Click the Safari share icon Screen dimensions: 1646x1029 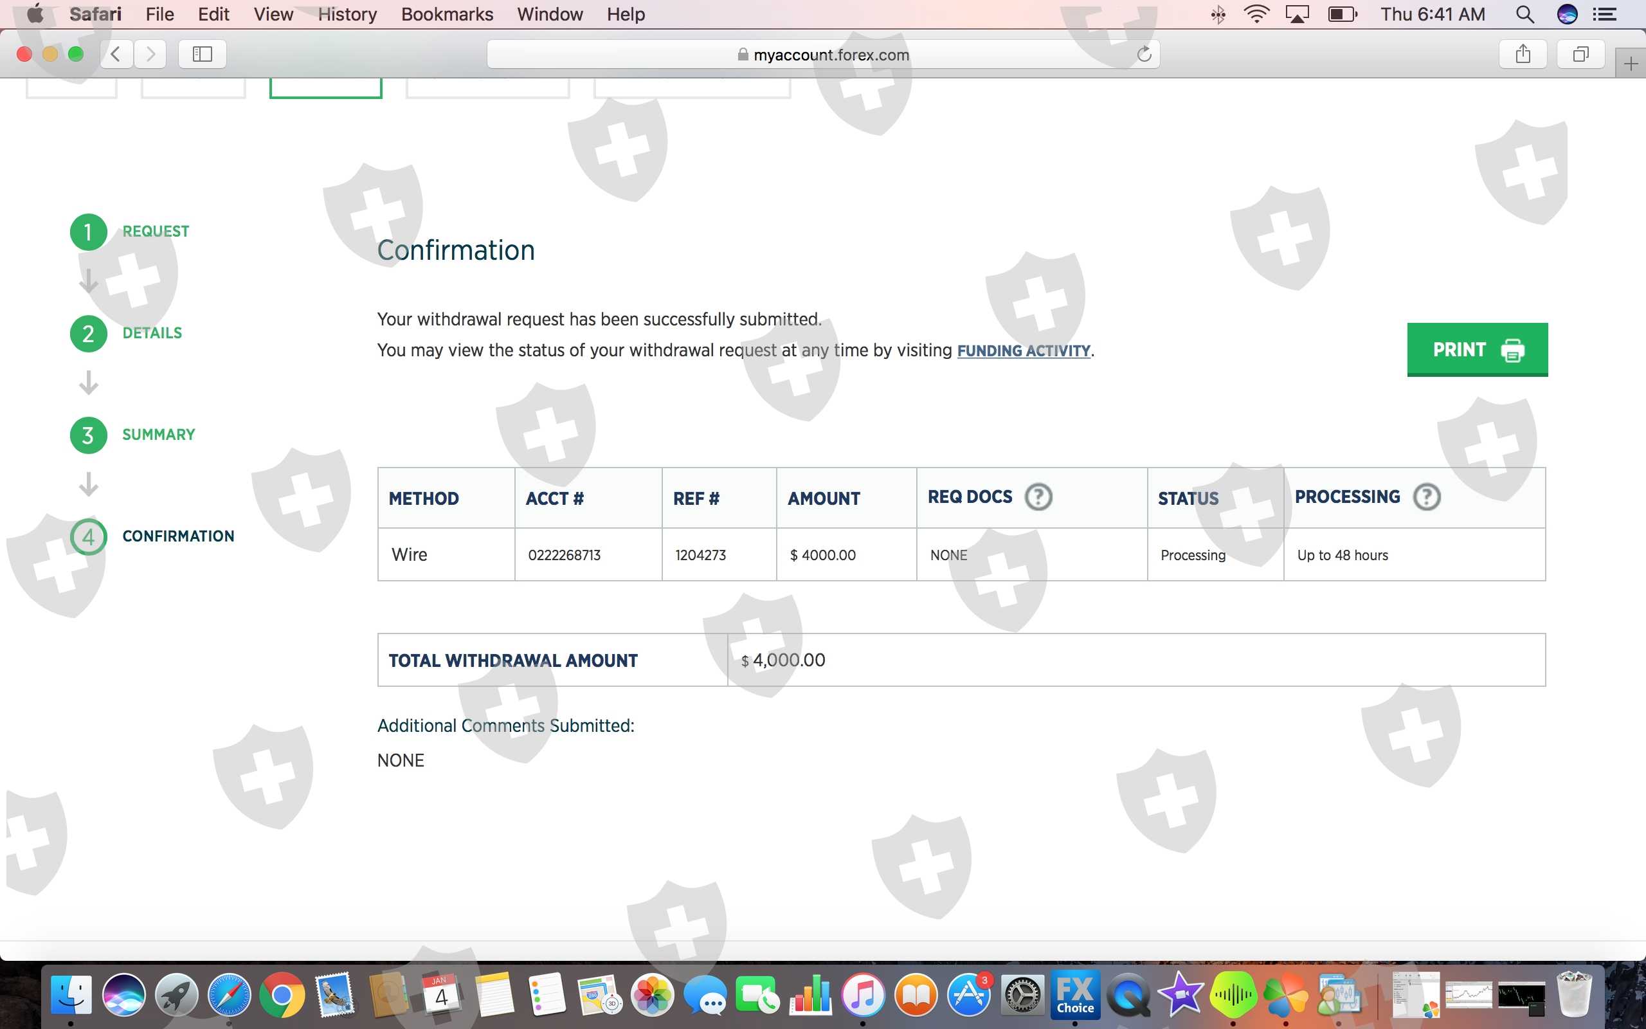(x=1523, y=54)
